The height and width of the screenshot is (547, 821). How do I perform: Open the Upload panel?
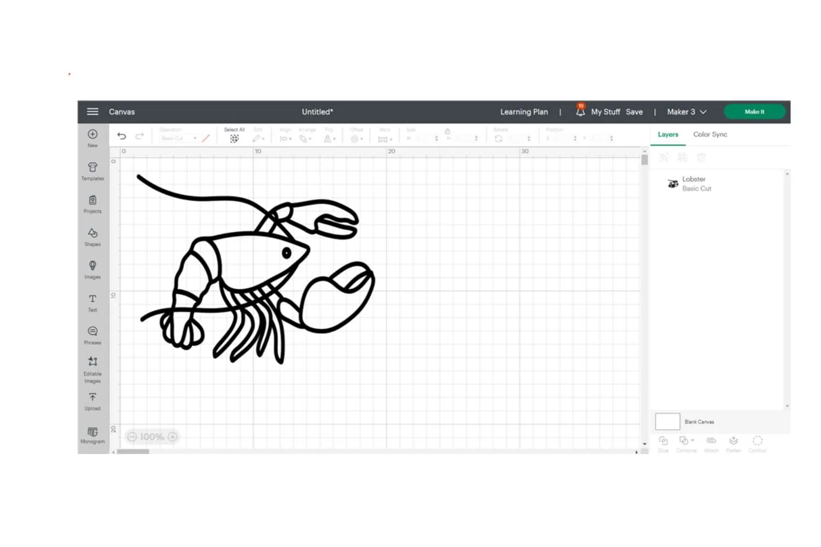[x=92, y=400]
